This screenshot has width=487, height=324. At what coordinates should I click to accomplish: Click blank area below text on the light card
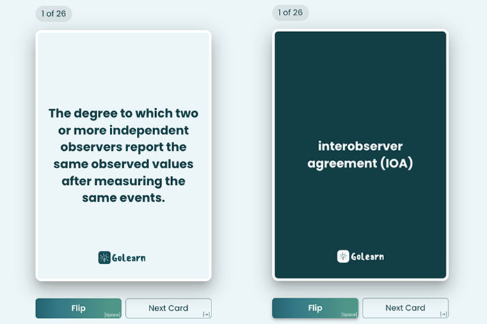pos(123,226)
